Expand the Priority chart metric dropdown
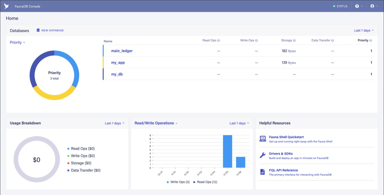 pos(18,43)
